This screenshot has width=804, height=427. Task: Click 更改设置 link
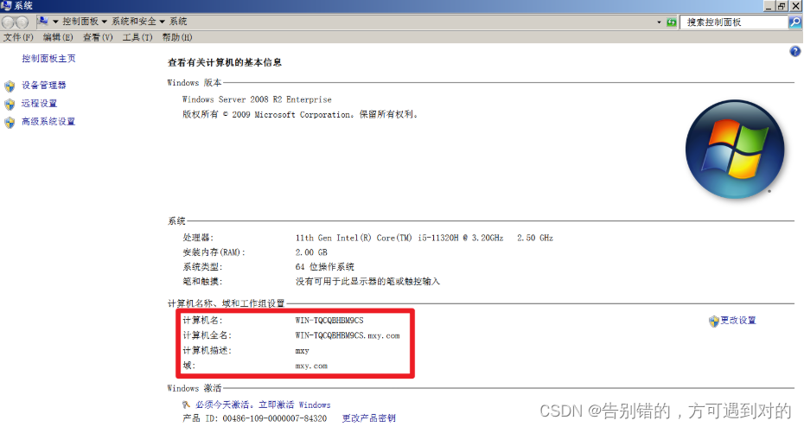point(737,321)
